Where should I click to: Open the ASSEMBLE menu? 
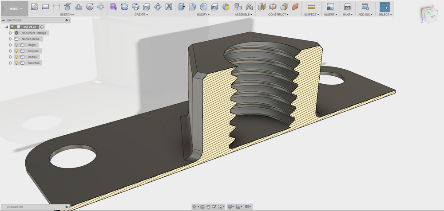(243, 15)
